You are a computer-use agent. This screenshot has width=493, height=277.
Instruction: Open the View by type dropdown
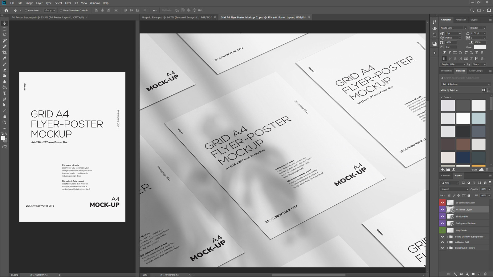click(449, 90)
